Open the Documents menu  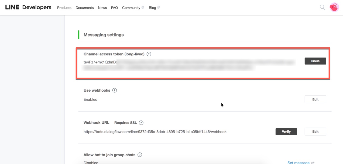[x=85, y=8]
